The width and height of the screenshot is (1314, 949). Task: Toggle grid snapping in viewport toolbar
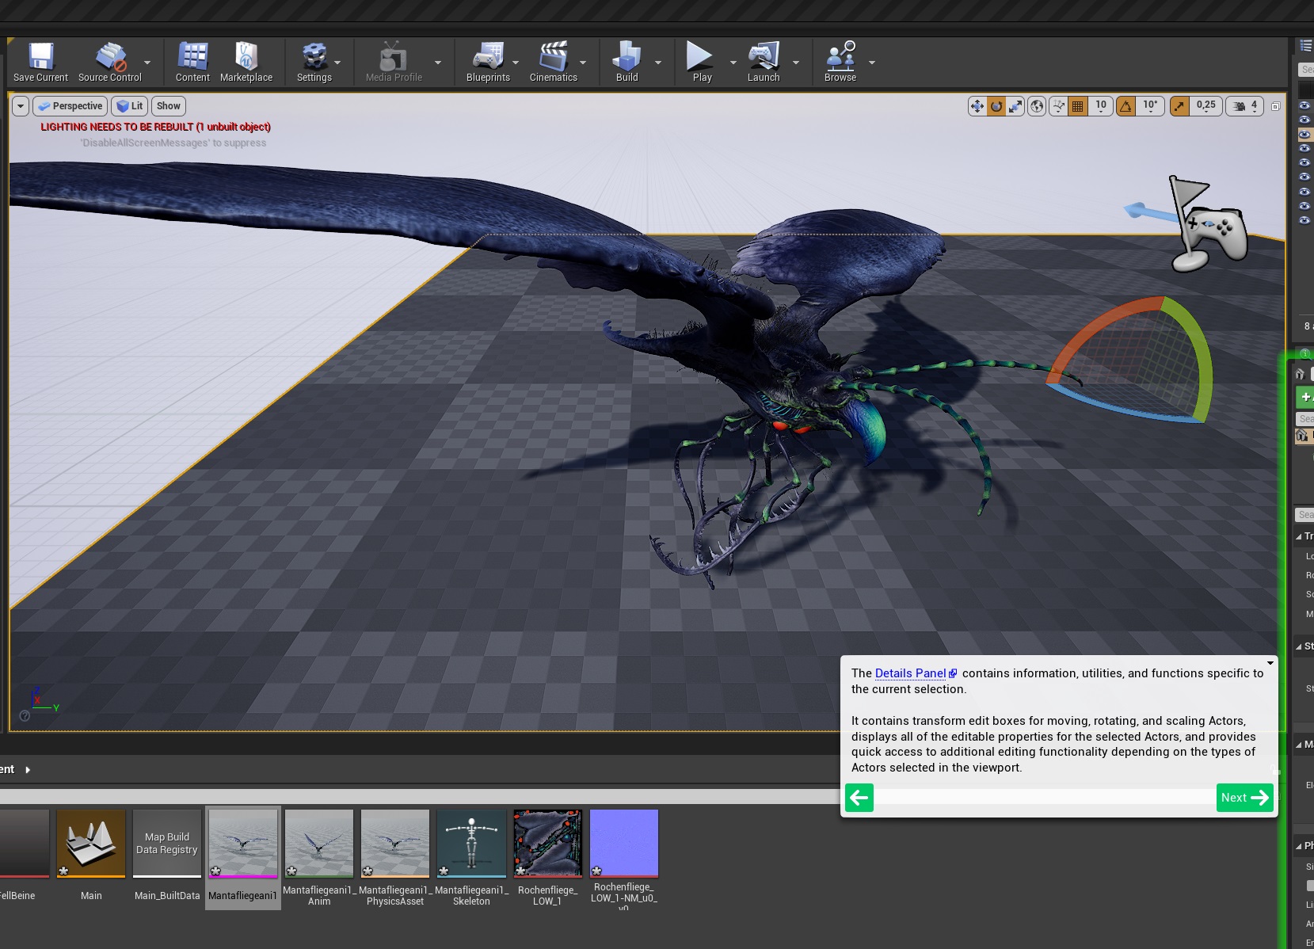click(1077, 106)
